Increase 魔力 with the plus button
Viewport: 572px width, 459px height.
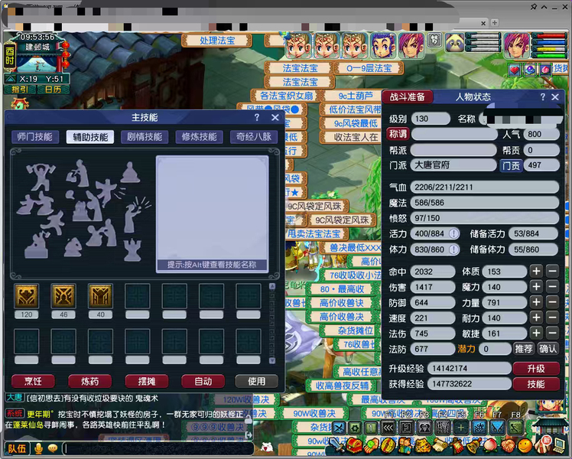[536, 287]
